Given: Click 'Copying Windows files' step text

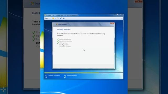Looking at the screenshot, I should pos(65,39).
